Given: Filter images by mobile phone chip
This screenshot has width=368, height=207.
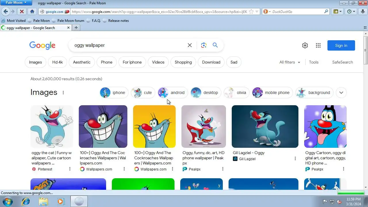Looking at the screenshot, I should [273, 93].
